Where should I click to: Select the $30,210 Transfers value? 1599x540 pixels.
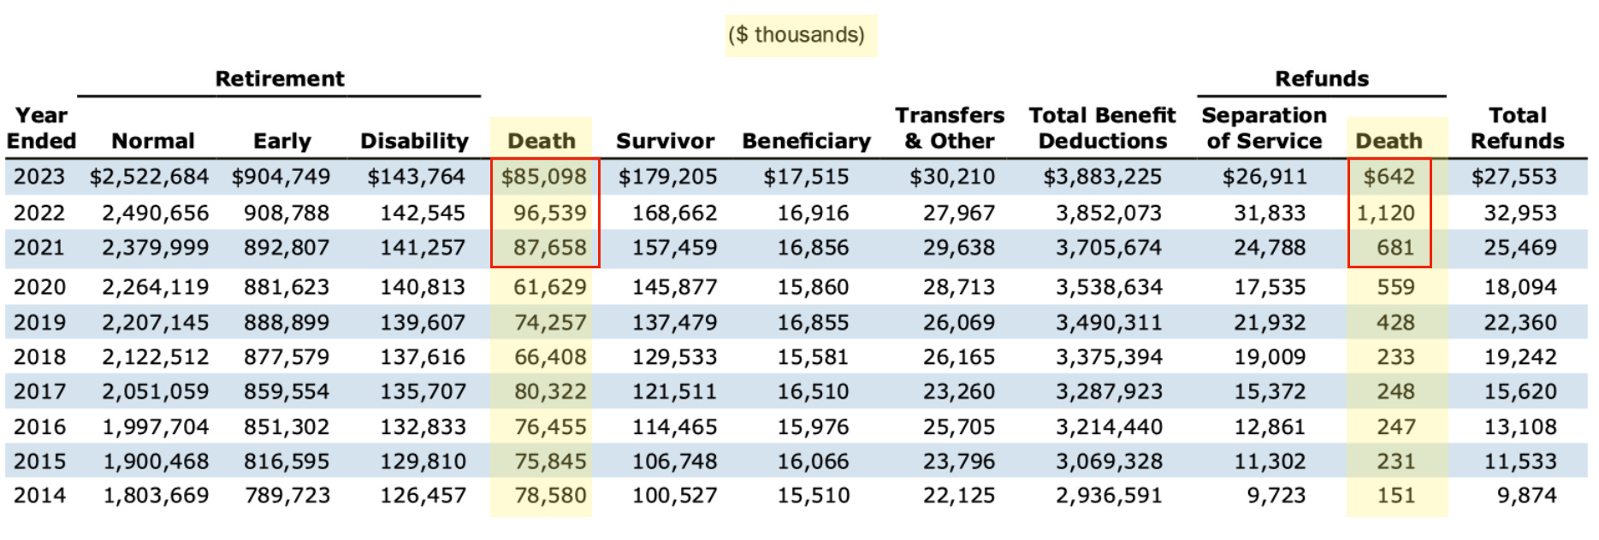952,177
